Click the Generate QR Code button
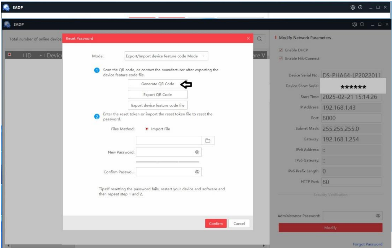The width and height of the screenshot is (392, 249). click(x=158, y=84)
